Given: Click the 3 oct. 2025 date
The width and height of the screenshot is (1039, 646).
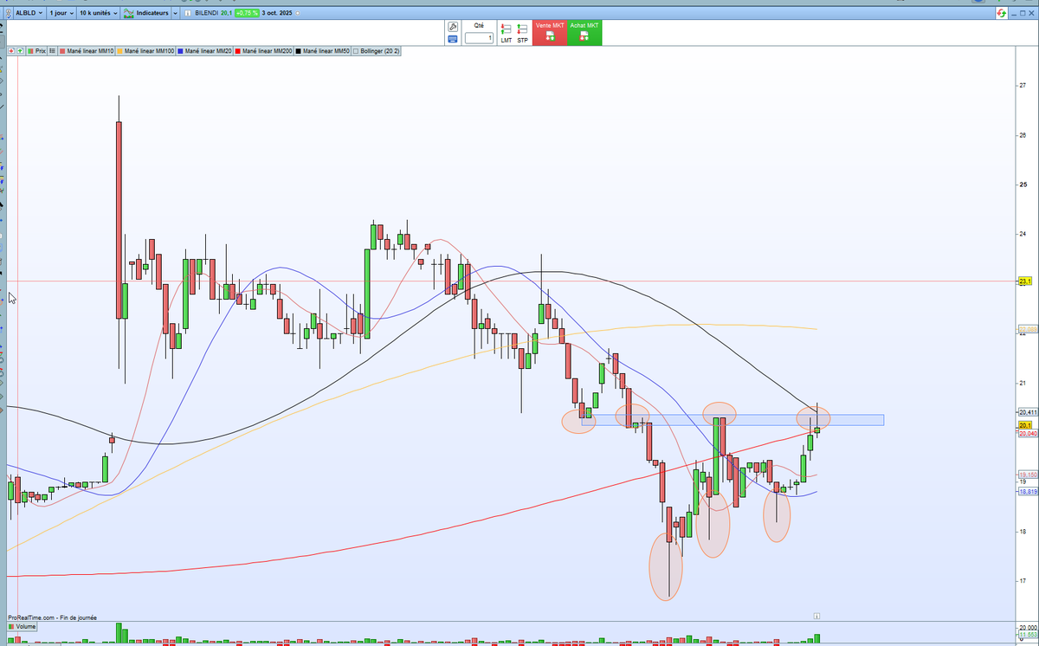Looking at the screenshot, I should click(x=277, y=13).
